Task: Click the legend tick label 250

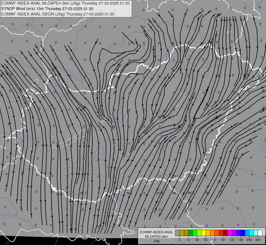Action: click(x=249, y=240)
